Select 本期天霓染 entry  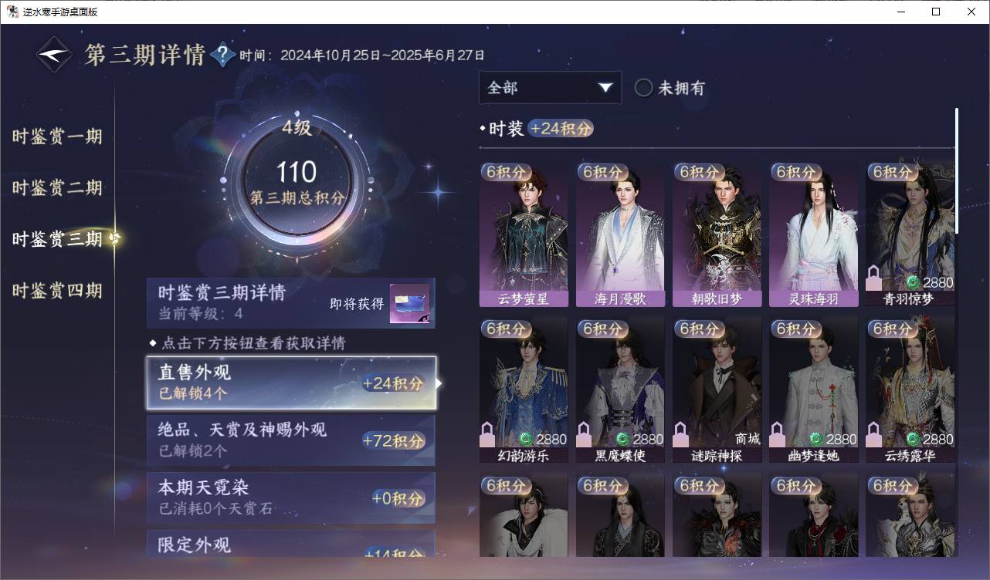(x=291, y=498)
